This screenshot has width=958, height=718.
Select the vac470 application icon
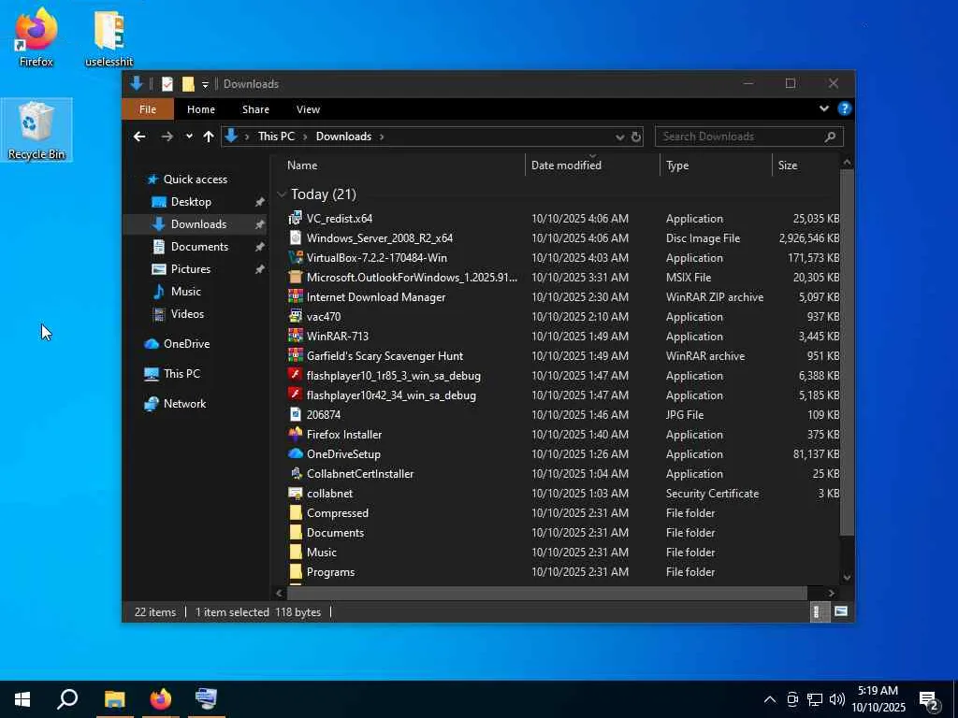tap(295, 316)
